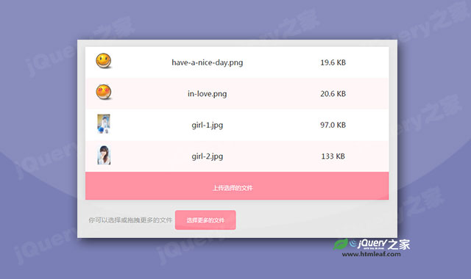Click the 选择更多的文件 button
This screenshot has width=471, height=279.
(x=205, y=220)
